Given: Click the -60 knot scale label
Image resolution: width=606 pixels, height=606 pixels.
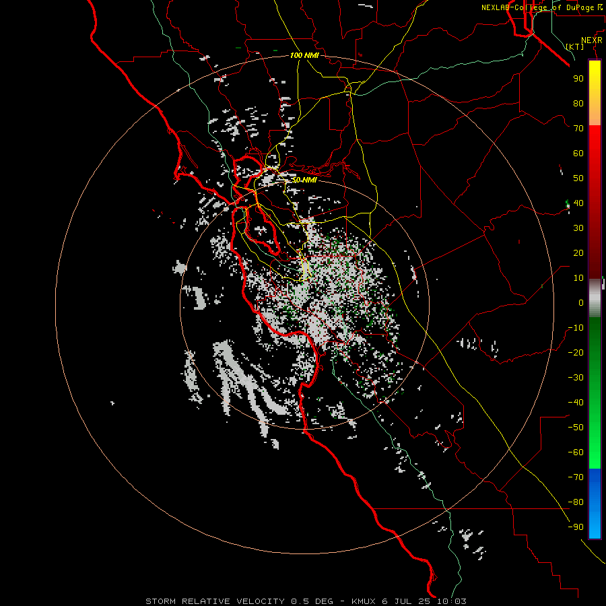Looking at the screenshot, I should (x=576, y=452).
